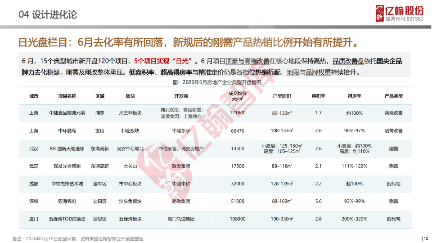Image resolution: width=432 pixels, height=243 pixels.
Task: Select project name 五缘湾TOD陆拾岛
Action: coord(67,219)
